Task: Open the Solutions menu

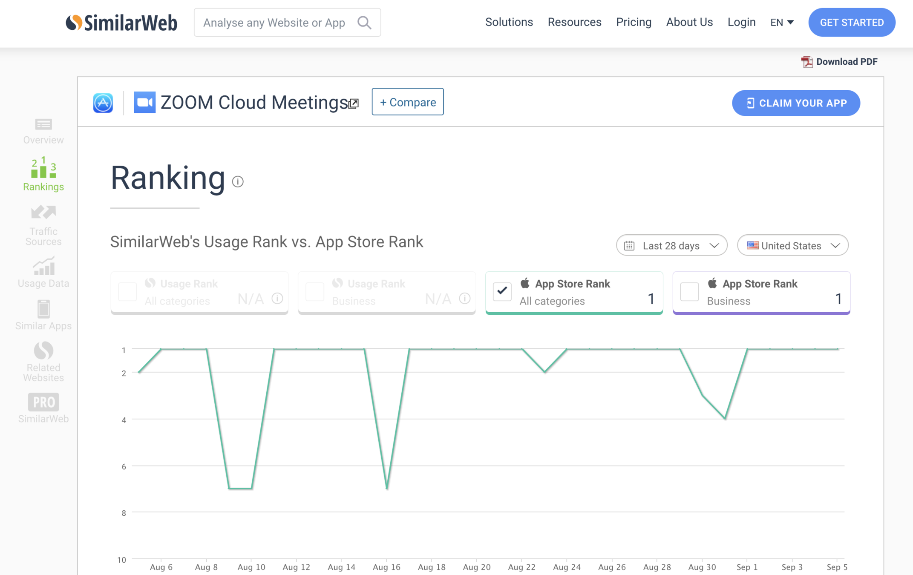Action: [509, 22]
